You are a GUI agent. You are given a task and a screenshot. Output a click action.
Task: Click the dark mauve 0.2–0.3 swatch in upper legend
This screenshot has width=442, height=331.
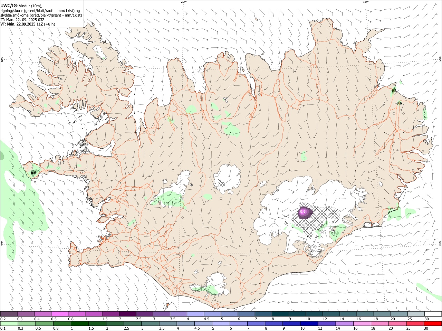click(x=9, y=314)
